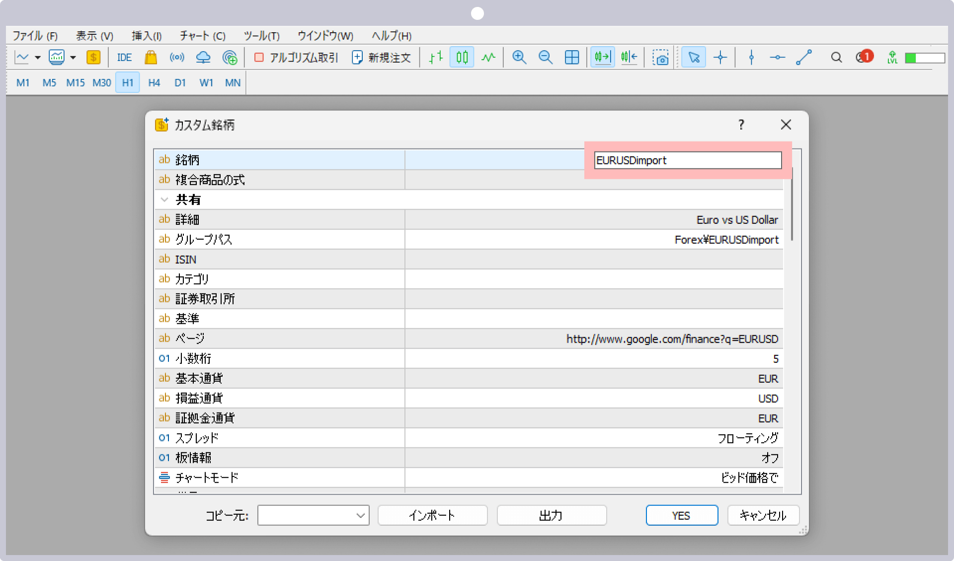Select the 小数桁 row
Screen dimensions: 954x561
point(469,358)
